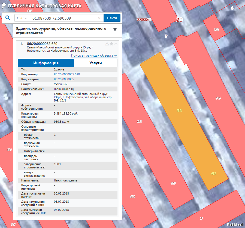Click the small gray star on result 1
The height and width of the screenshot is (228, 245).
click(111, 44)
